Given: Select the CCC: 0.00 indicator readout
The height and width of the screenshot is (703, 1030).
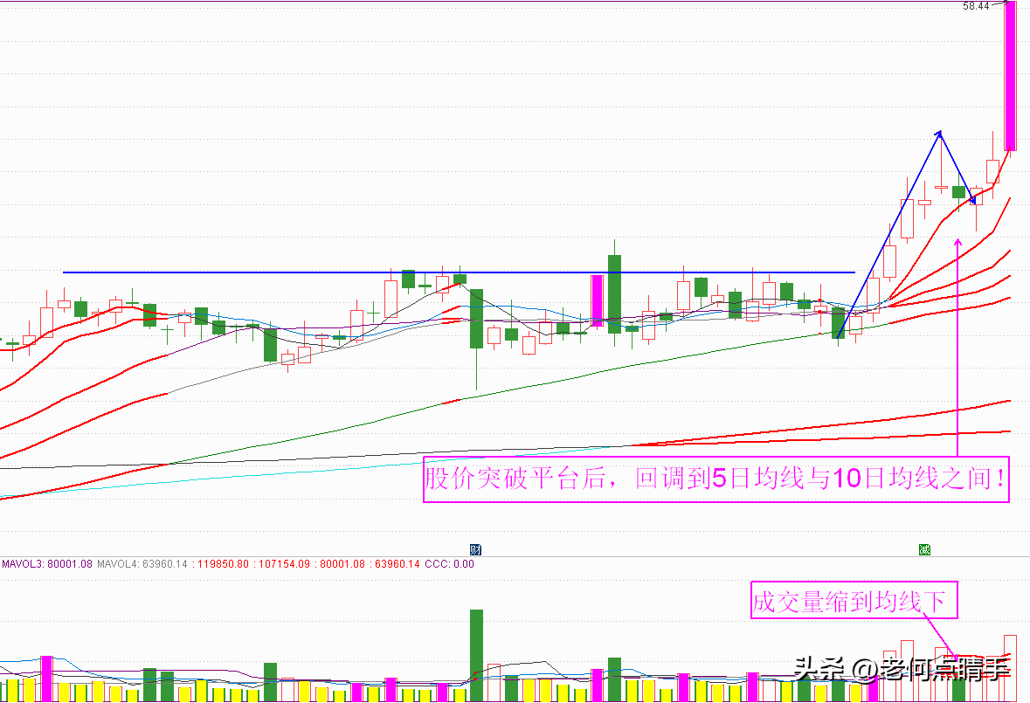Looking at the screenshot, I should coord(449,564).
